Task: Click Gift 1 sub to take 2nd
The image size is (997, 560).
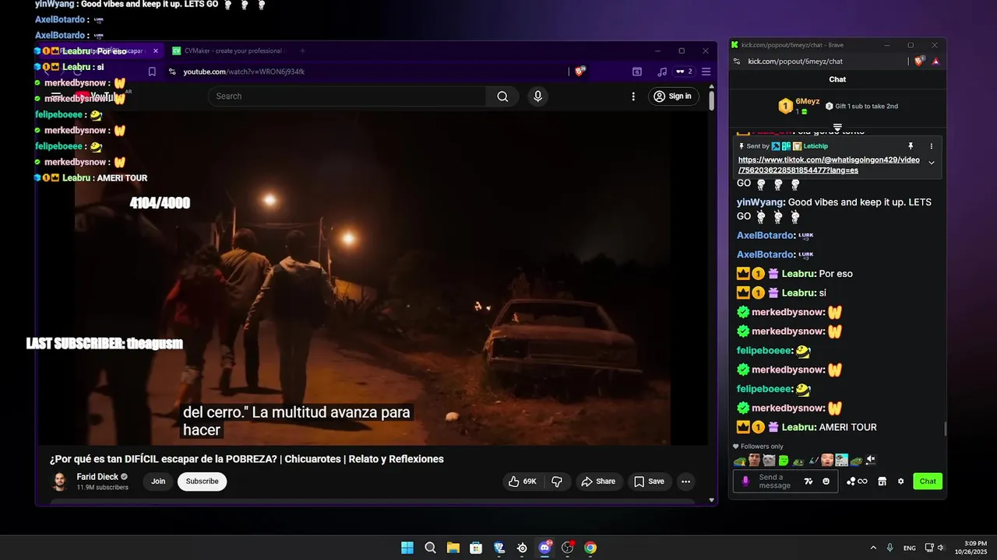Action: (x=861, y=106)
